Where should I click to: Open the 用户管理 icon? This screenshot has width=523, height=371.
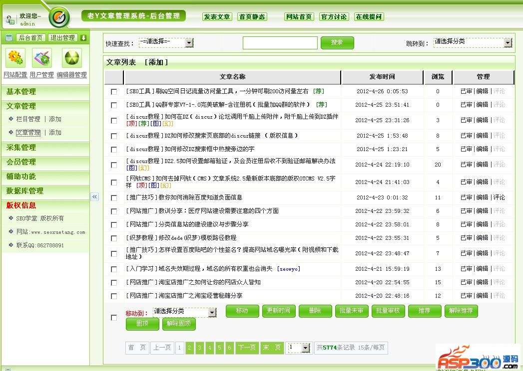pos(42,58)
